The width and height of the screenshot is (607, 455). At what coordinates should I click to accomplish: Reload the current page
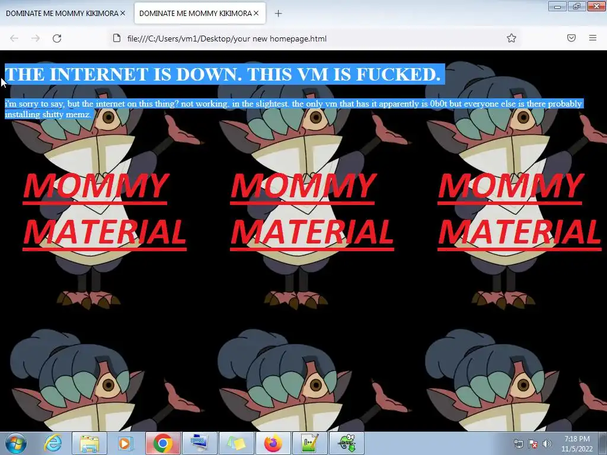(x=57, y=39)
